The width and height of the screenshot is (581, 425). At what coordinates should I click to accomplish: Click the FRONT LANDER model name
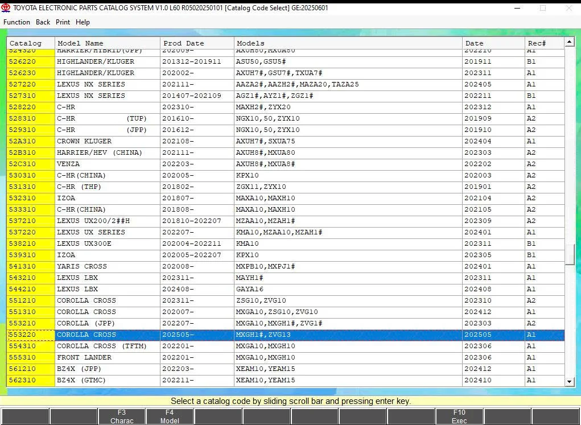[x=84, y=357]
